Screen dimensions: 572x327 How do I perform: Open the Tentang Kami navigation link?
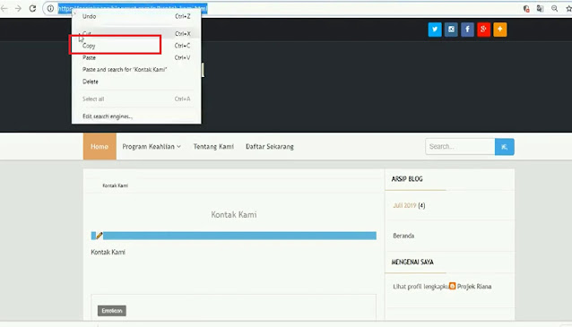[x=213, y=147]
